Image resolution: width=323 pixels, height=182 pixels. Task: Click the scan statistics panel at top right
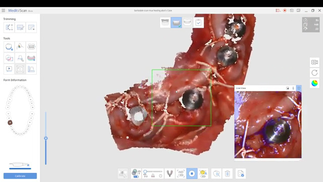tap(311, 25)
